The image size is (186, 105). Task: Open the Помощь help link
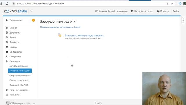pos(164,11)
